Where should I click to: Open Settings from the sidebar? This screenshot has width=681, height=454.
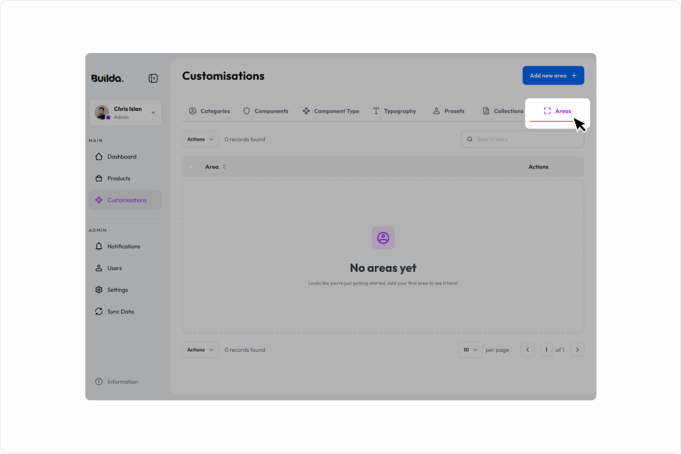click(x=125, y=290)
